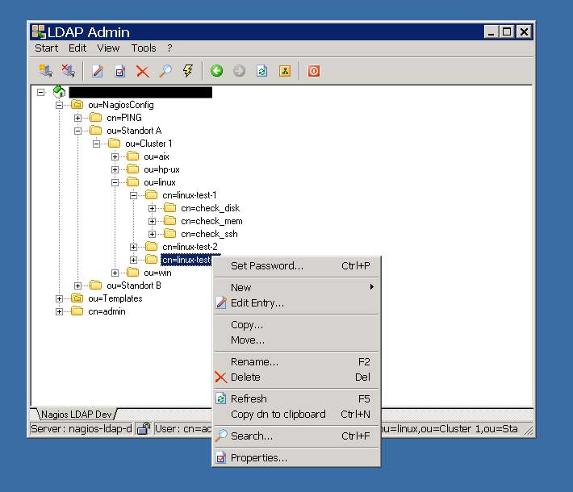Select the cn=linux-test-2 tree entry

coord(190,247)
